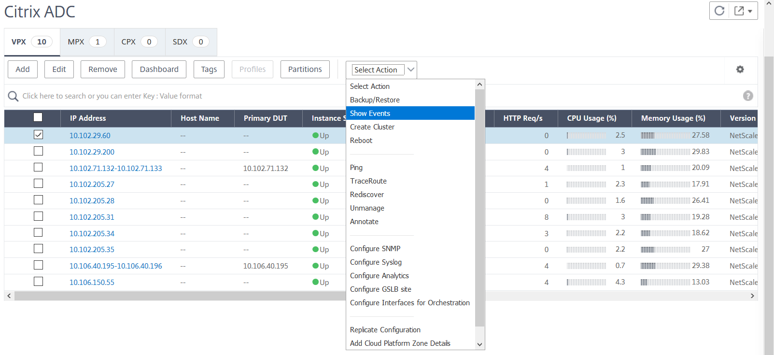This screenshot has height=355, width=774.
Task: Open the table settings gear icon
Action: [740, 70]
